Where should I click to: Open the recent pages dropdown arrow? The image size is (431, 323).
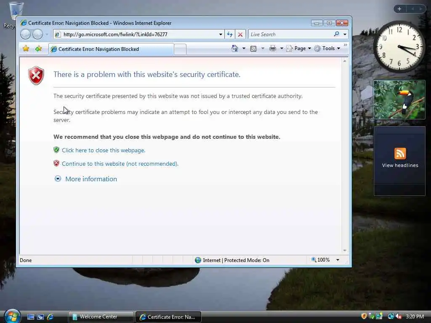[x=47, y=34]
